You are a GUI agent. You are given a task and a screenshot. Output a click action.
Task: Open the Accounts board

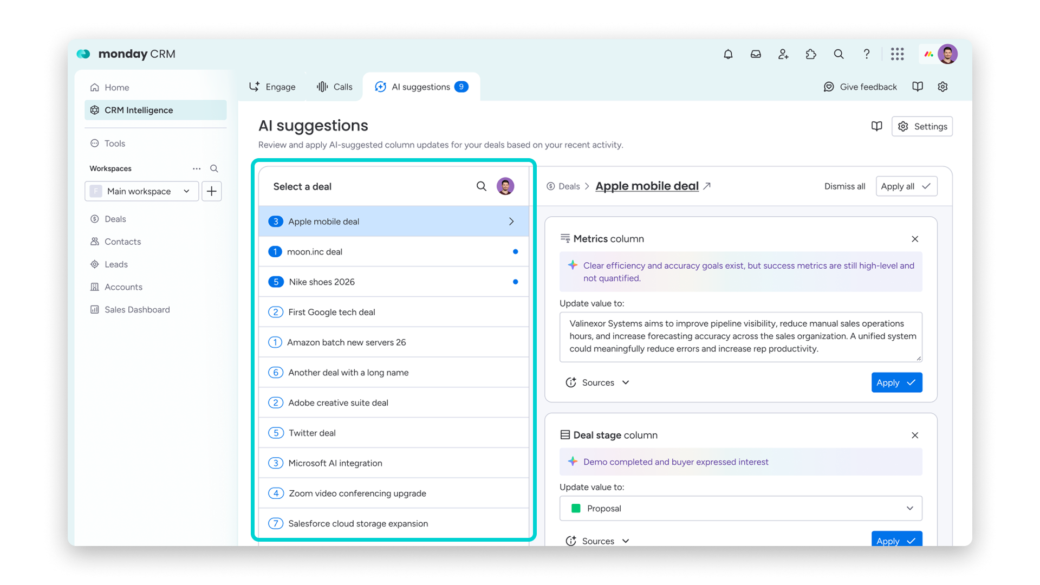click(155, 287)
